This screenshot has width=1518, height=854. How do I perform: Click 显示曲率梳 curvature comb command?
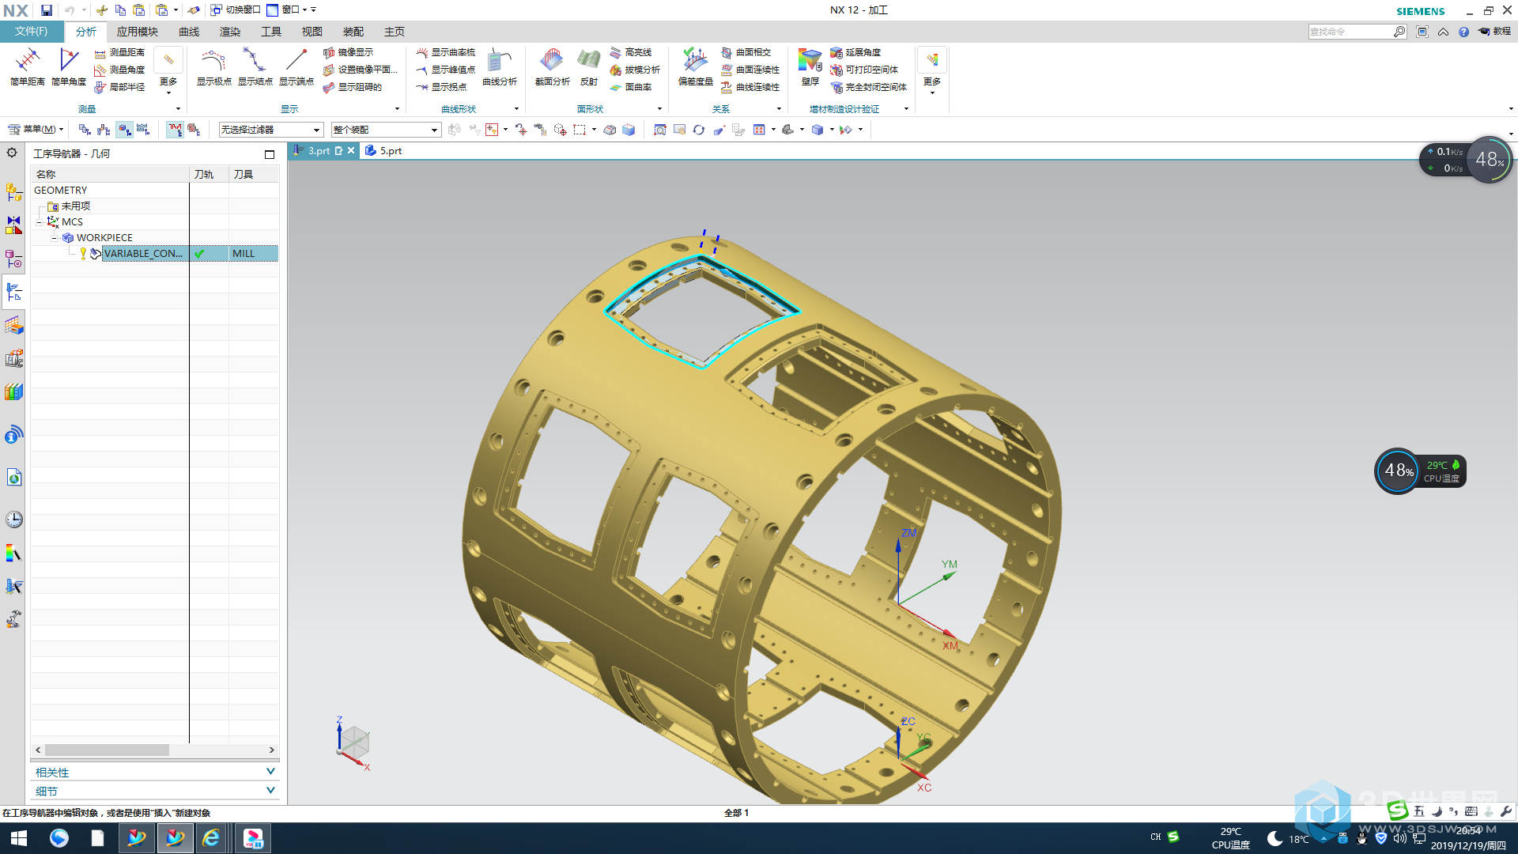tap(446, 52)
